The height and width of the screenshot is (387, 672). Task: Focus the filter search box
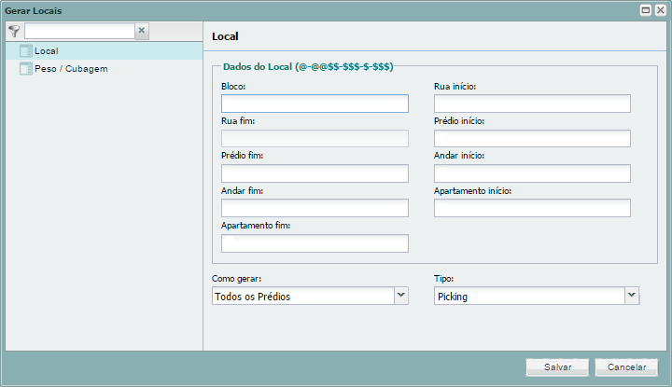pos(79,31)
